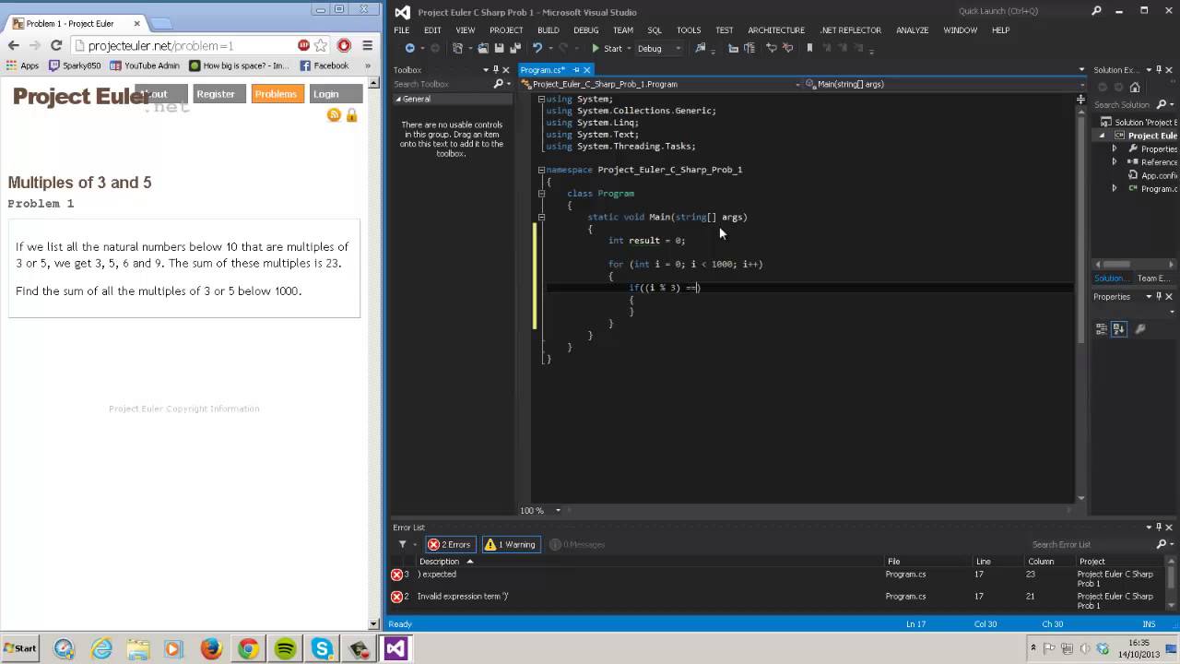
Task: Click the Save file floppy icon
Action: 500,48
